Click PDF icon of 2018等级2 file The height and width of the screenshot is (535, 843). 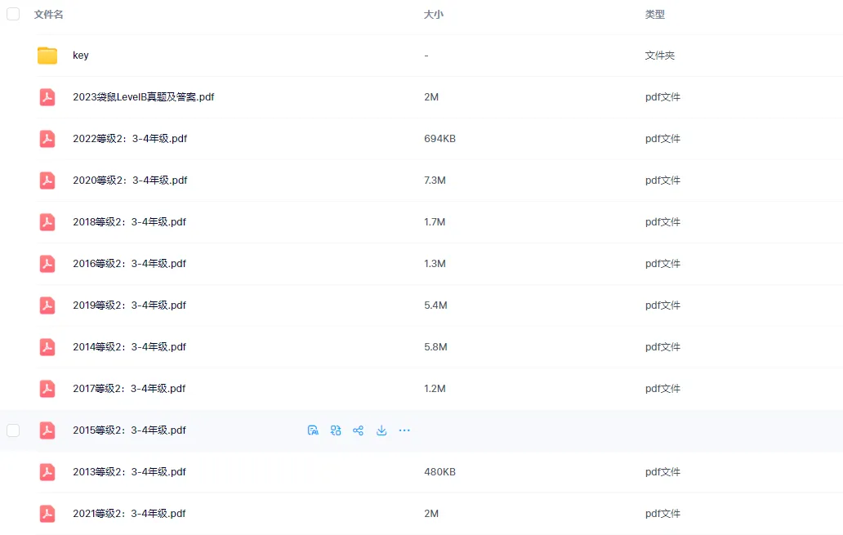coord(47,222)
